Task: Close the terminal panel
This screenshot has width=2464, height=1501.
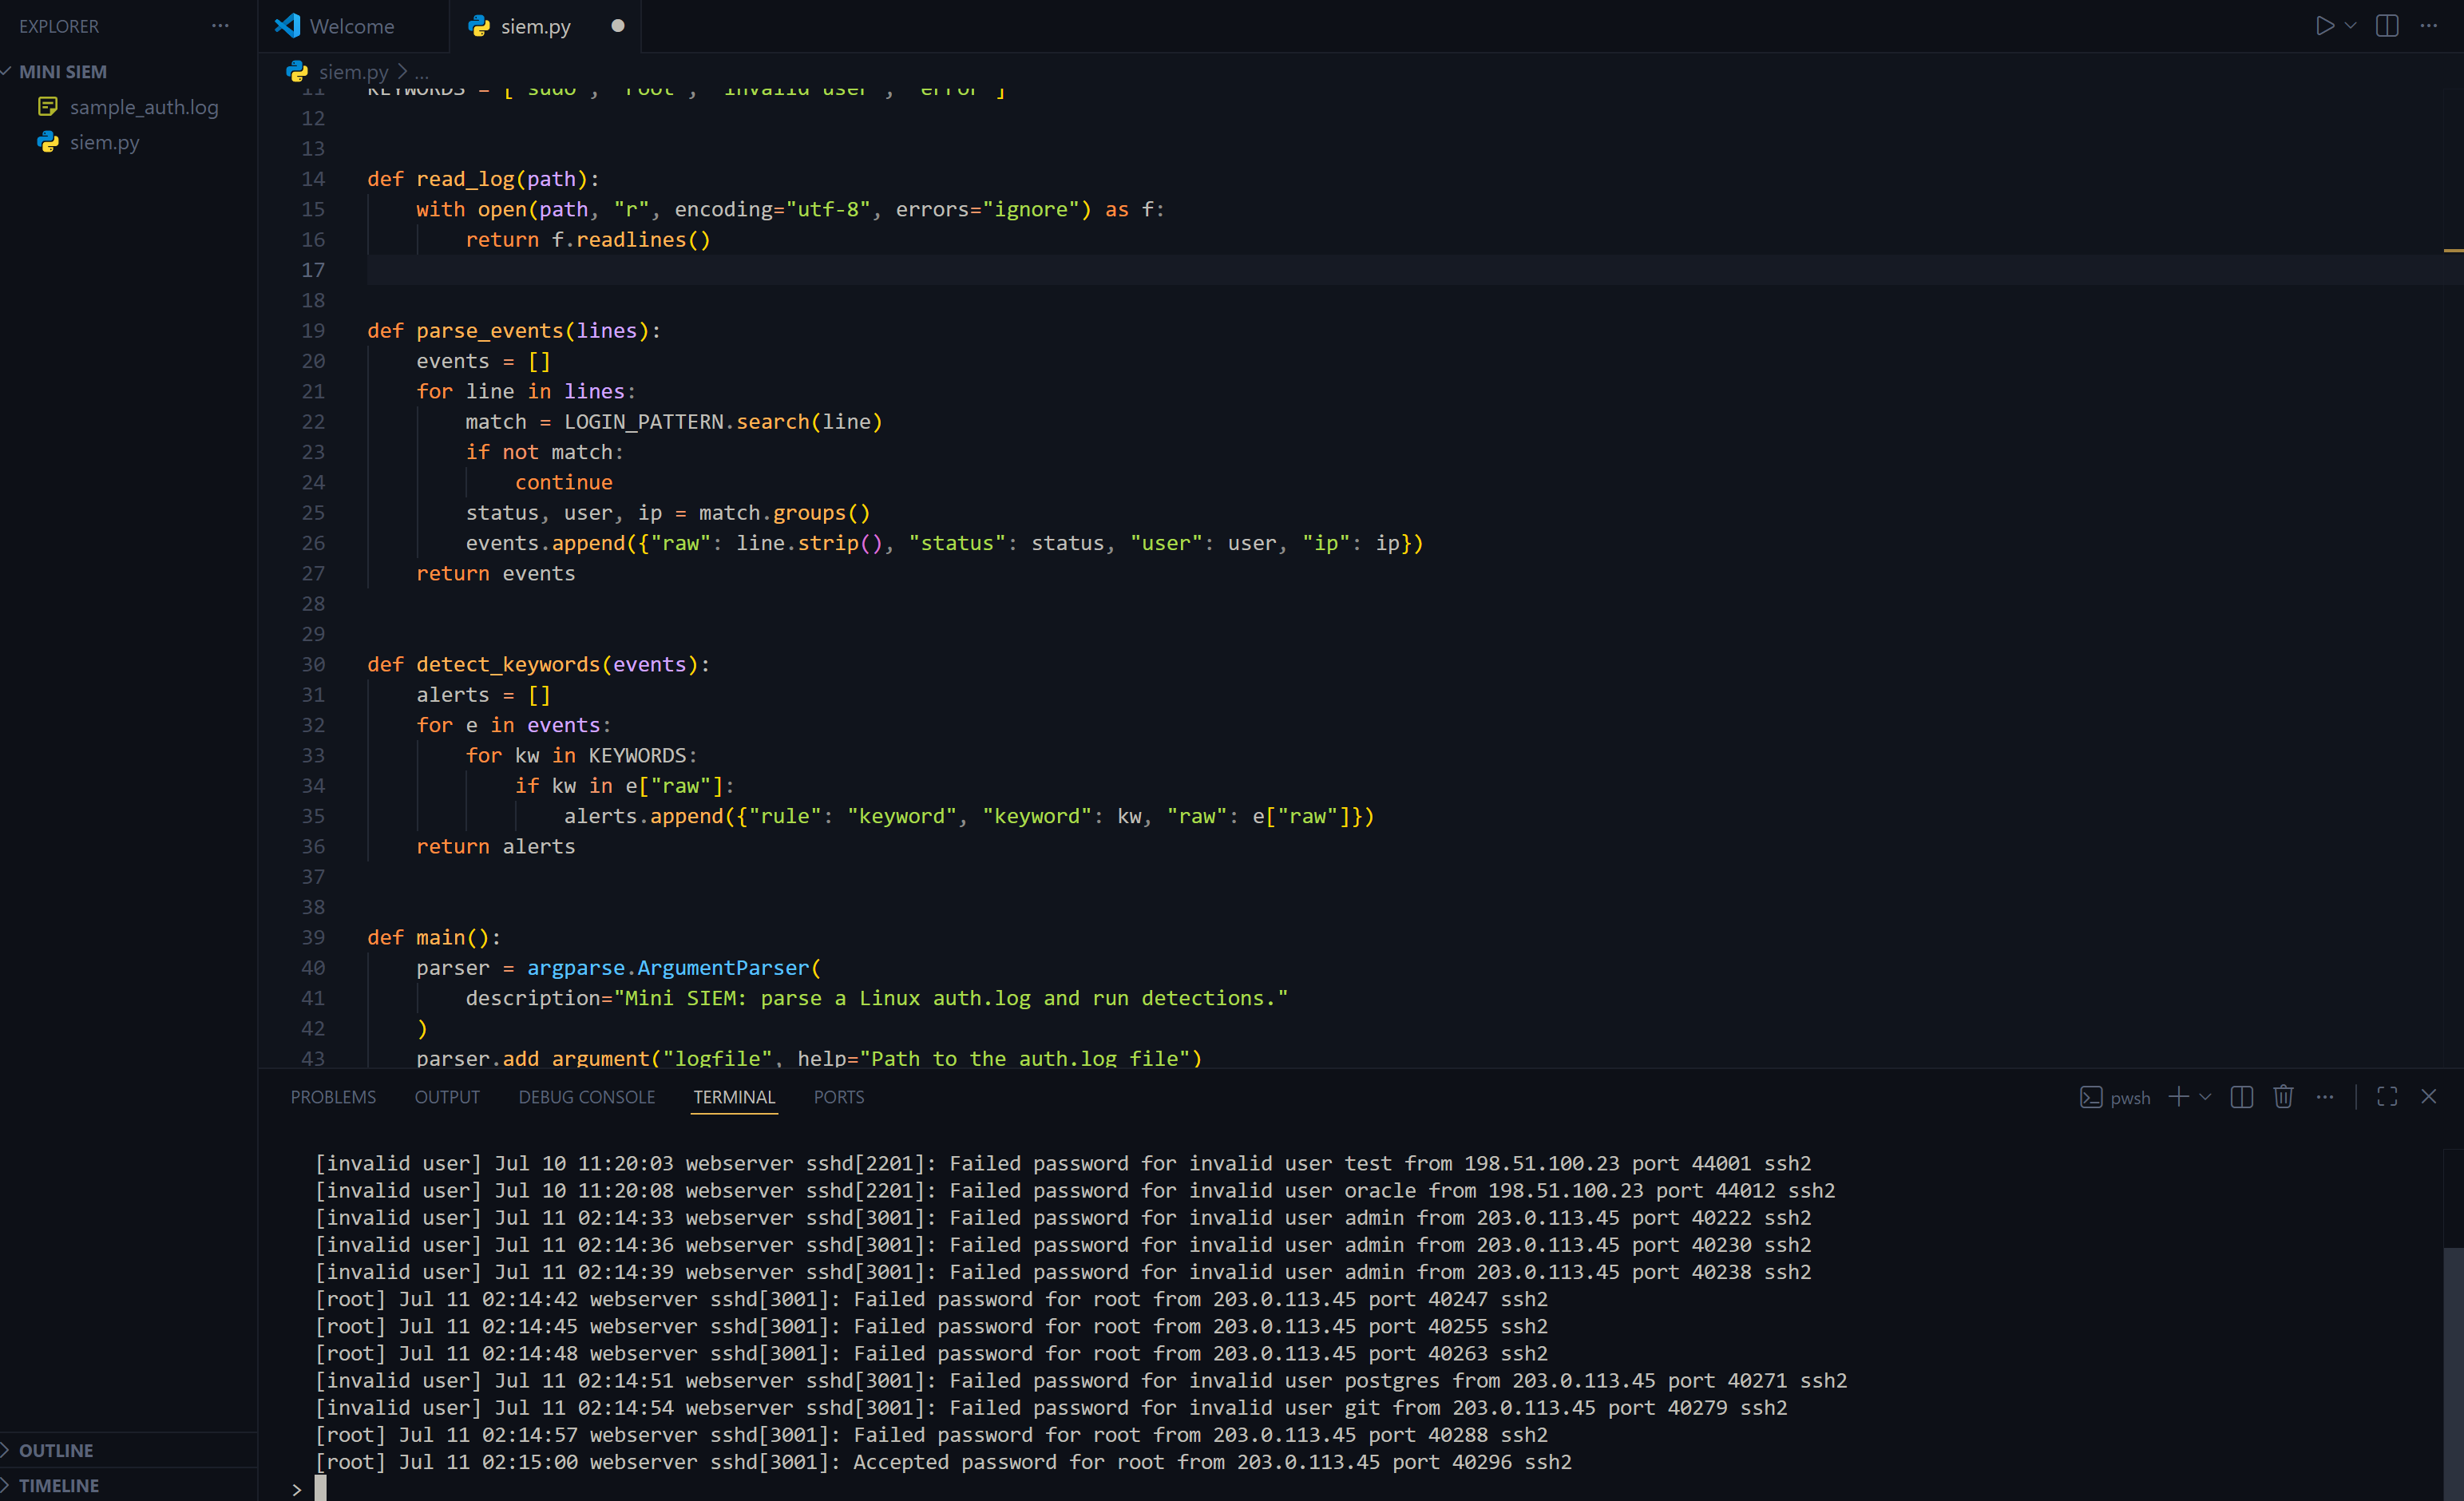Action: 2429,1097
